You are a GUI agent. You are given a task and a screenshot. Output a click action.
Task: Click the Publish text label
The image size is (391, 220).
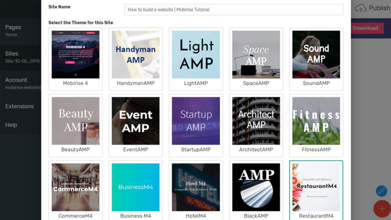coord(379,8)
